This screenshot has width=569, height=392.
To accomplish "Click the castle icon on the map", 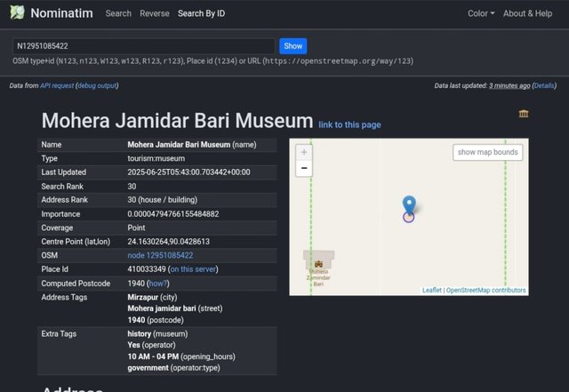I will pos(318,264).
